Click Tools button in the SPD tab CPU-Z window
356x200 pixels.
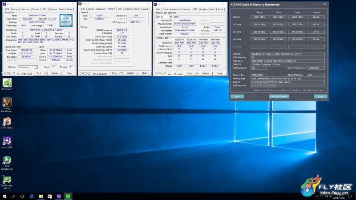190,73
